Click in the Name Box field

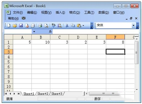click(18, 32)
